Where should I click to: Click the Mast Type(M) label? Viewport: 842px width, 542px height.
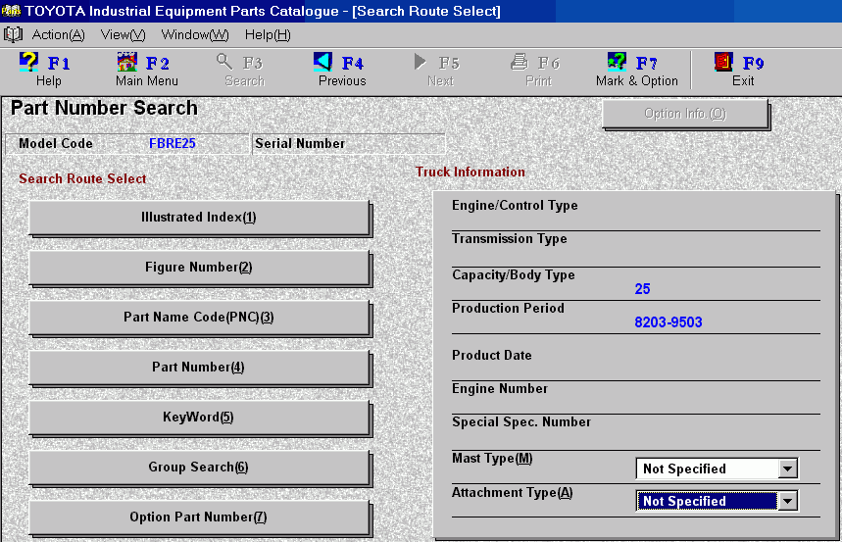point(492,459)
